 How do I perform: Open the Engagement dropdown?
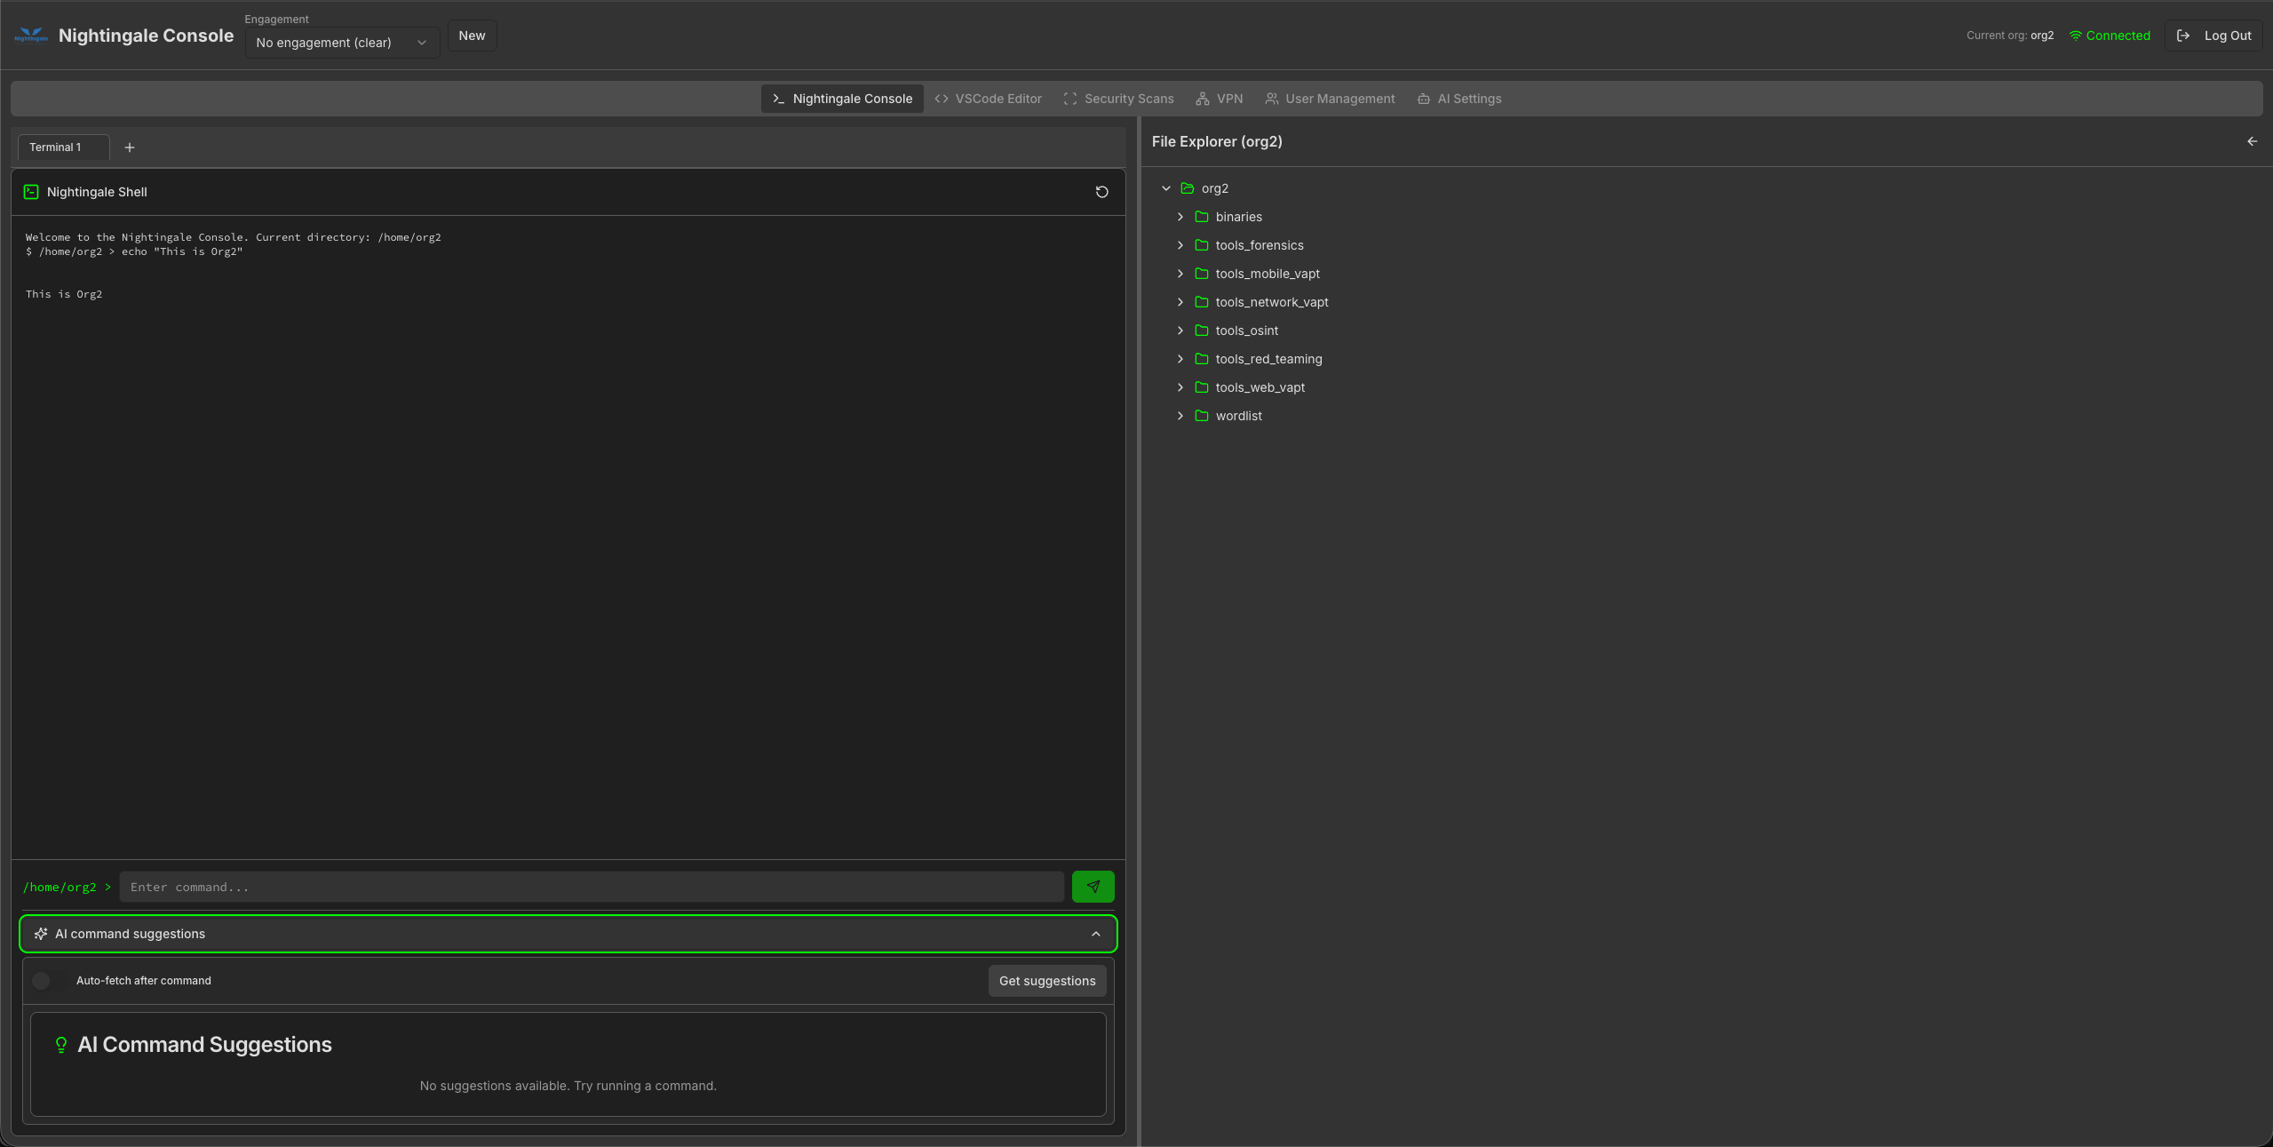[342, 43]
